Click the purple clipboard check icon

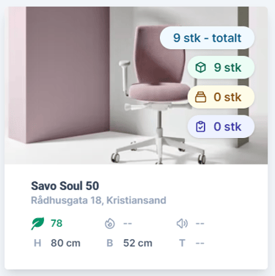click(200, 126)
